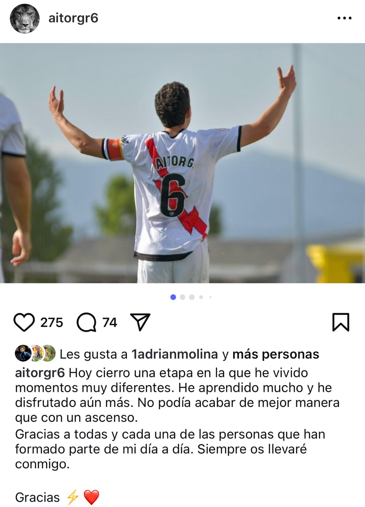View the 74 comments count

110,323
